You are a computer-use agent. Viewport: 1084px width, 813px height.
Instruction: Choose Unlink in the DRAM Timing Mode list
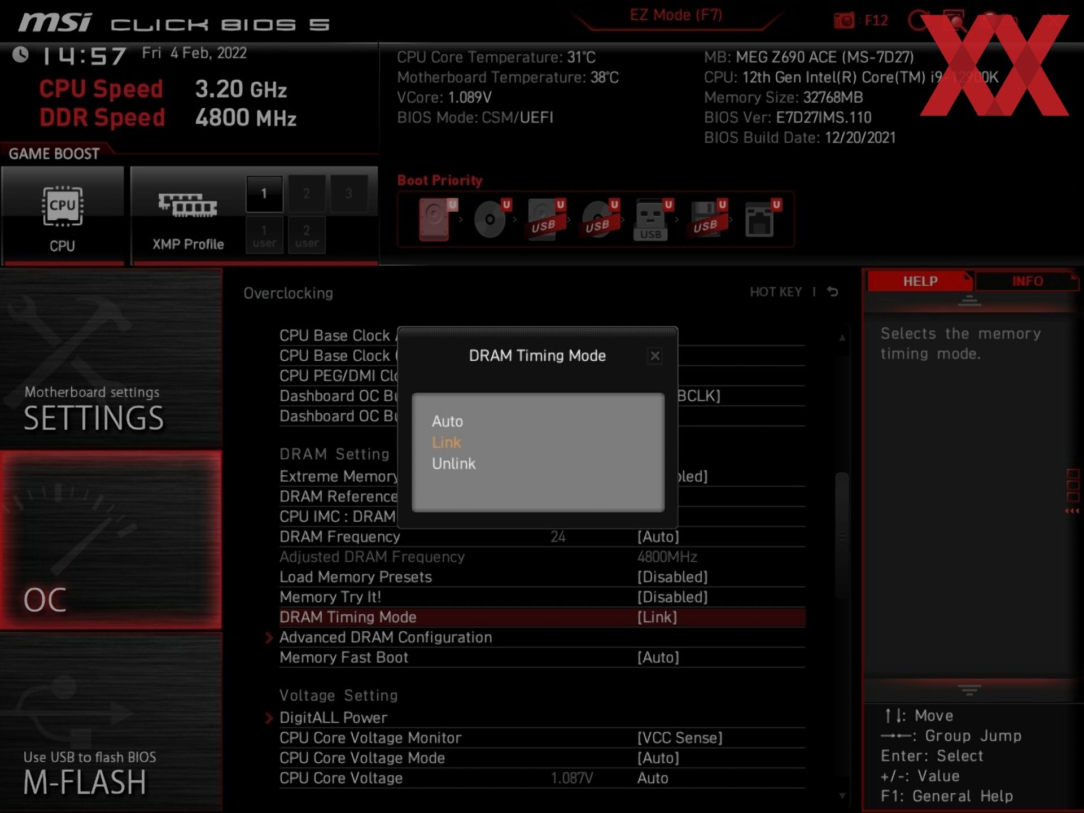(x=453, y=464)
